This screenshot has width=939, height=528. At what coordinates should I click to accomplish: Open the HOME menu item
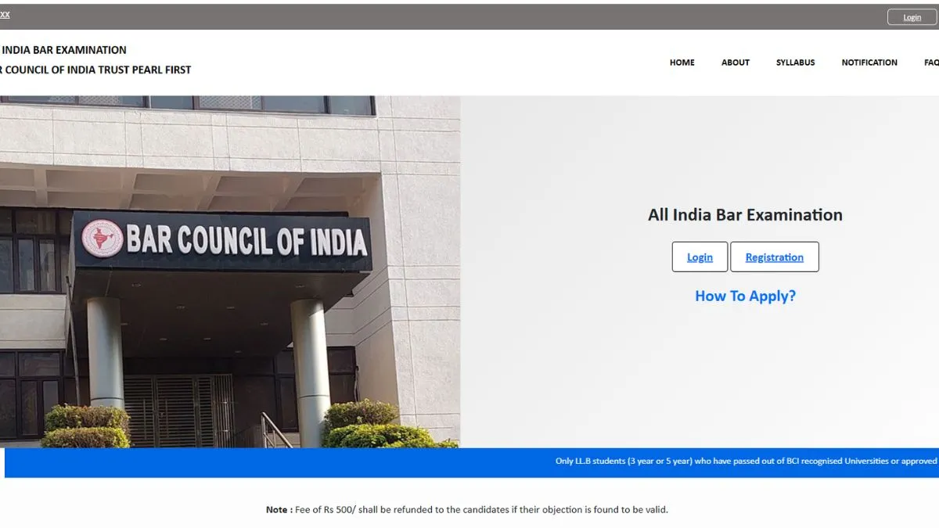tap(682, 63)
